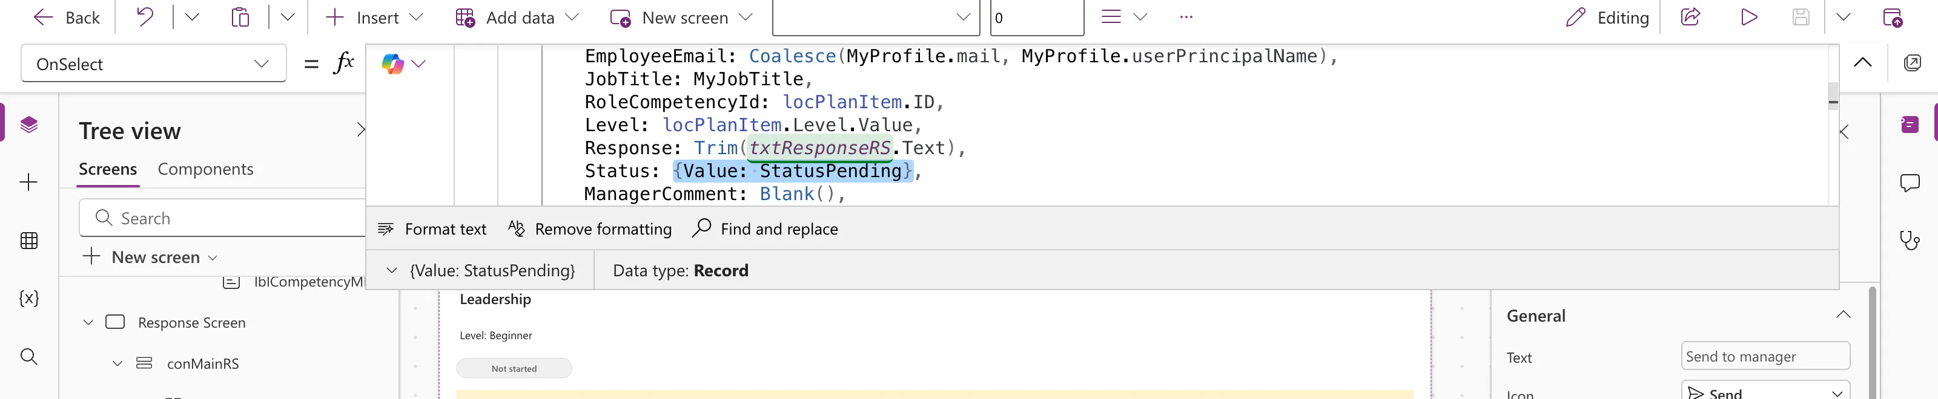Click New screen in Tree view

(x=150, y=257)
